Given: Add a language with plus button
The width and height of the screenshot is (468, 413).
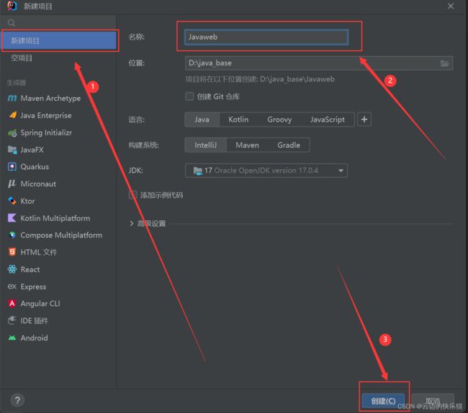Looking at the screenshot, I should click(364, 119).
